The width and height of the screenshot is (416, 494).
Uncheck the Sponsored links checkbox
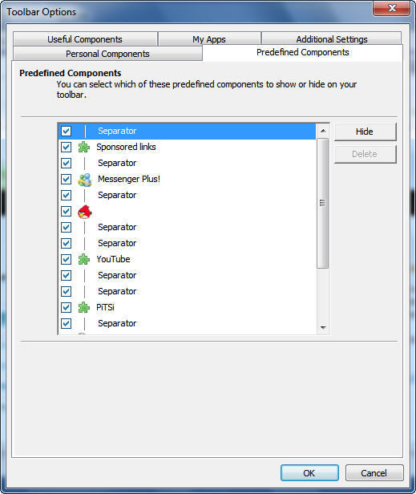(x=67, y=147)
